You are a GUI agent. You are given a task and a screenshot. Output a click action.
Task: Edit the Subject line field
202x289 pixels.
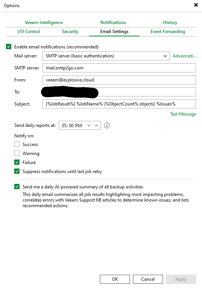119,104
